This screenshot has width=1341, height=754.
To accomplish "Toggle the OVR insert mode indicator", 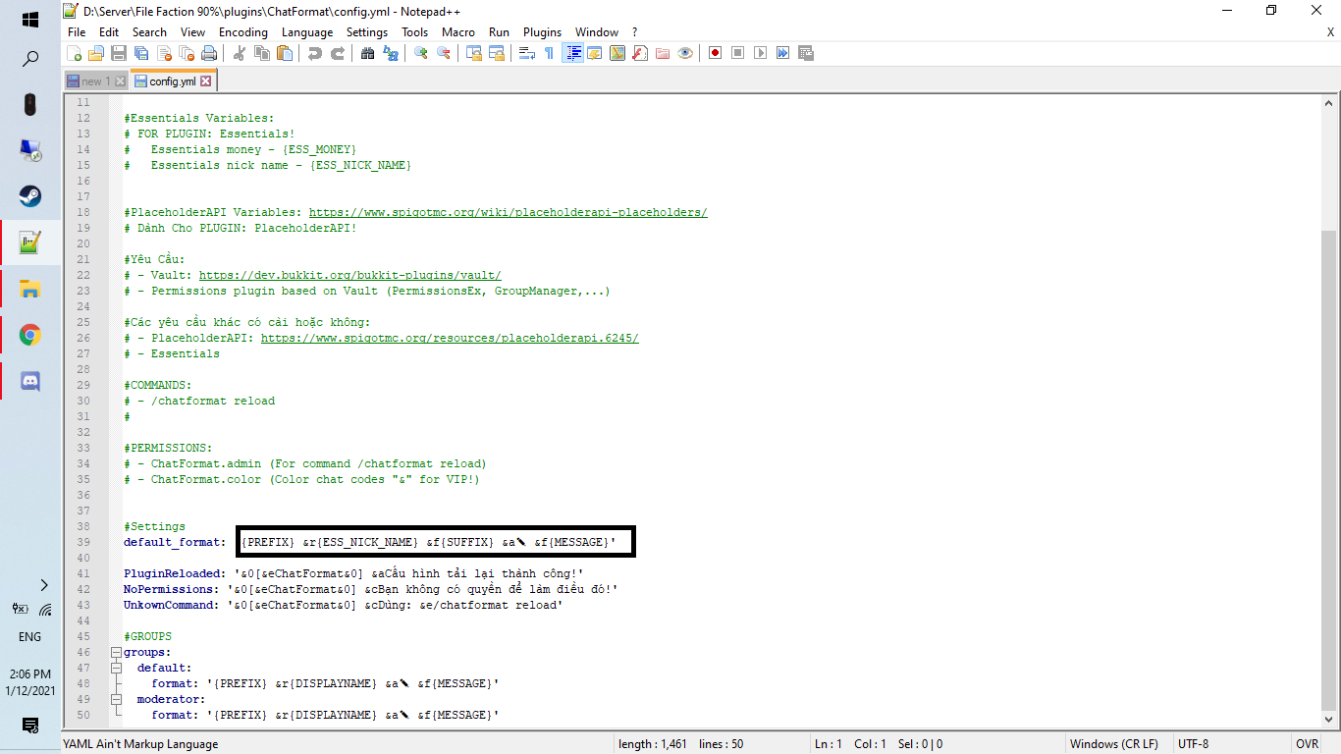I will 1307,744.
